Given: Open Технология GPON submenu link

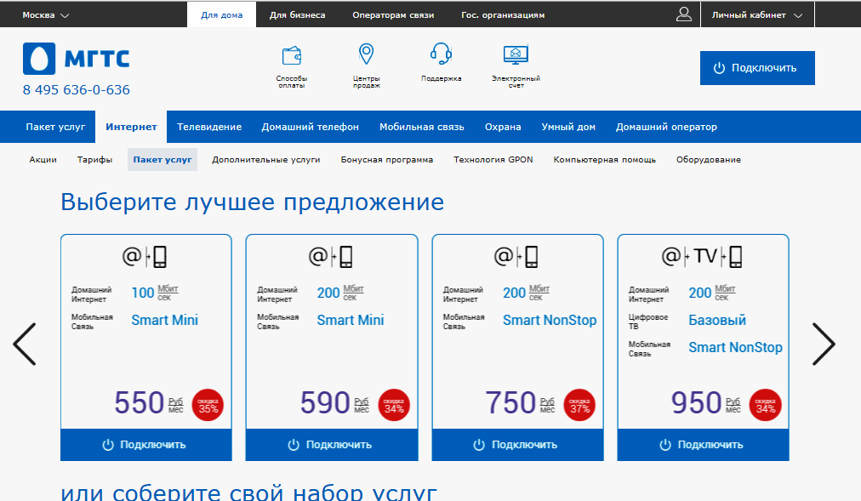Looking at the screenshot, I should click(x=493, y=160).
